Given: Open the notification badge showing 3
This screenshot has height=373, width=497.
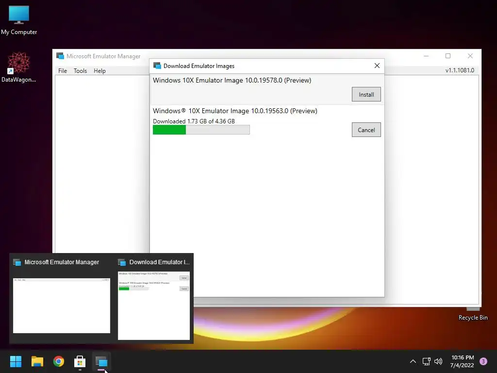Looking at the screenshot, I should point(483,361).
